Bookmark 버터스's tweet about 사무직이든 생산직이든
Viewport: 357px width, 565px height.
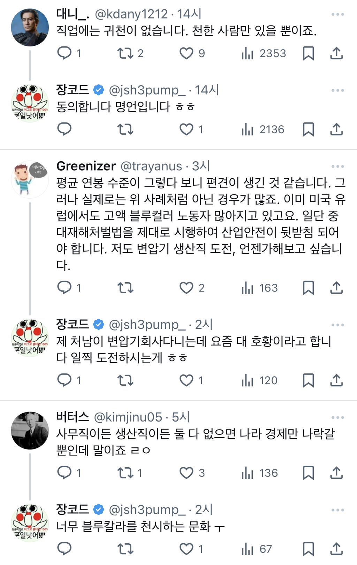309,474
